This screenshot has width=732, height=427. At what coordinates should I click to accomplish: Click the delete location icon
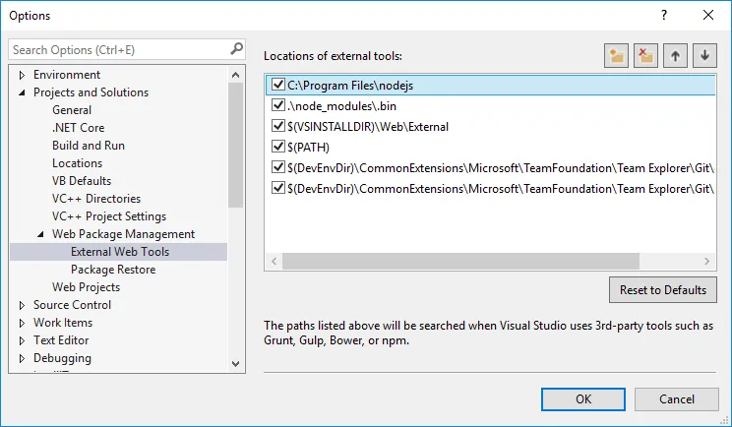point(645,56)
